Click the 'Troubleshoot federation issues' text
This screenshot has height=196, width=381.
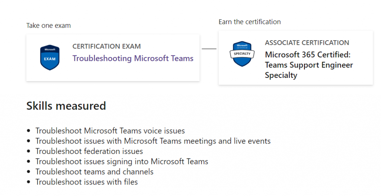(x=89, y=151)
